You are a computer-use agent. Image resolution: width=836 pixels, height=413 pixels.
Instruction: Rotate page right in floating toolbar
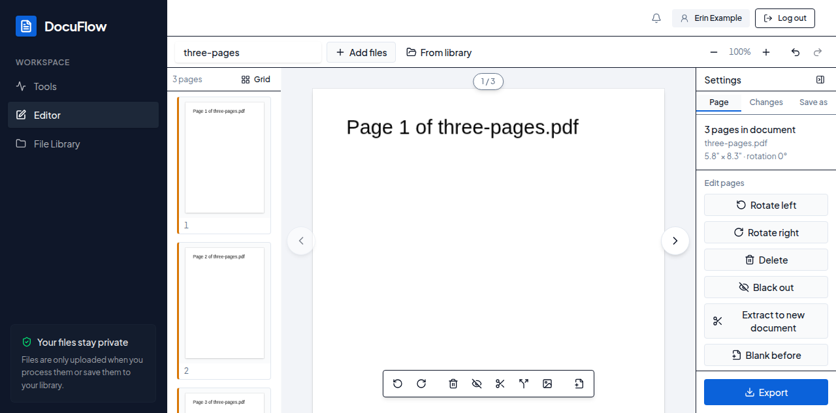tap(421, 384)
